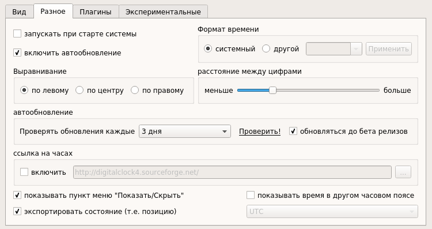Click the Проверять обновления каждые label
The height and width of the screenshot is (229, 432).
(77, 132)
